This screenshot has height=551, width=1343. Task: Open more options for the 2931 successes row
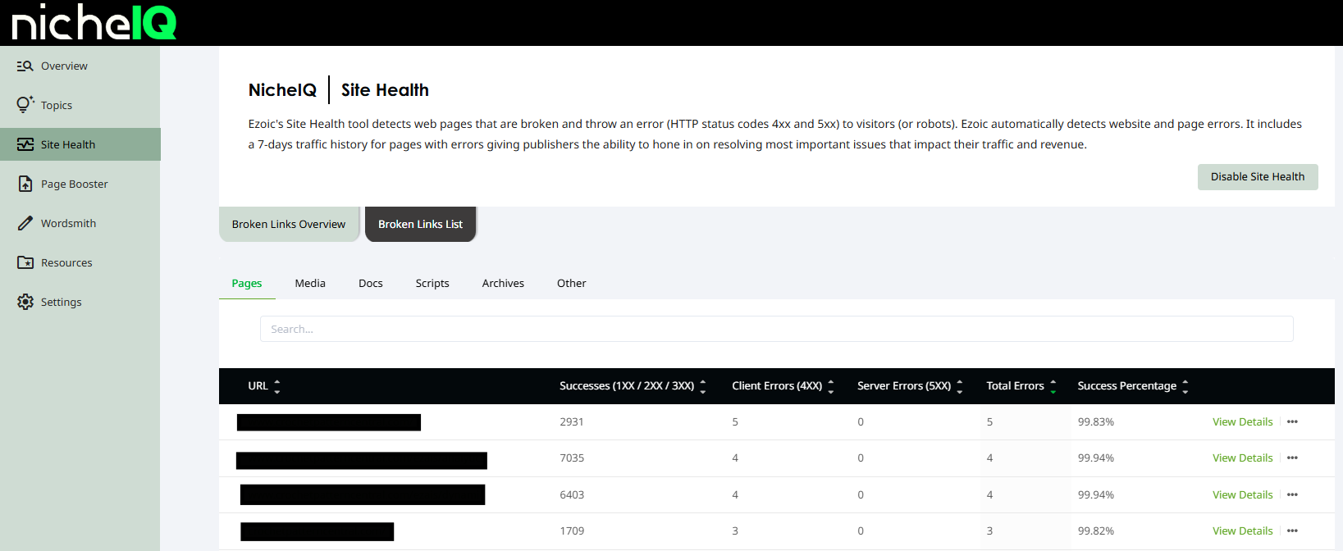pos(1292,422)
